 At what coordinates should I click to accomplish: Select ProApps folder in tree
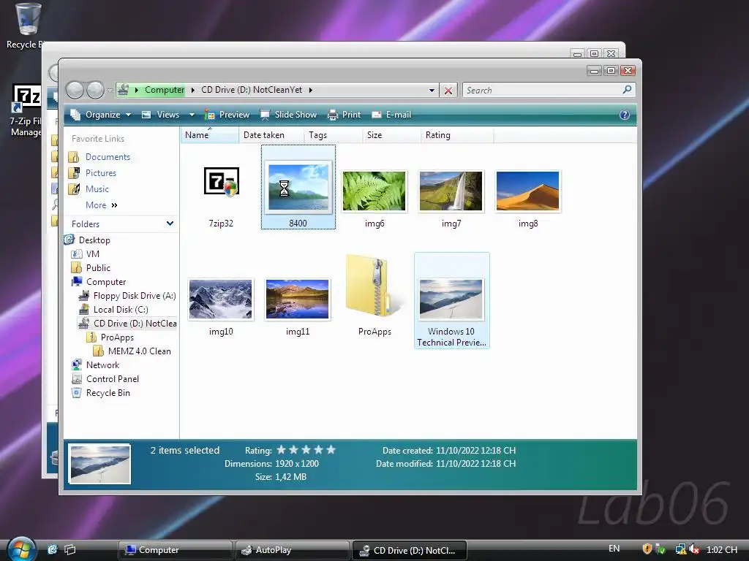[x=117, y=337]
